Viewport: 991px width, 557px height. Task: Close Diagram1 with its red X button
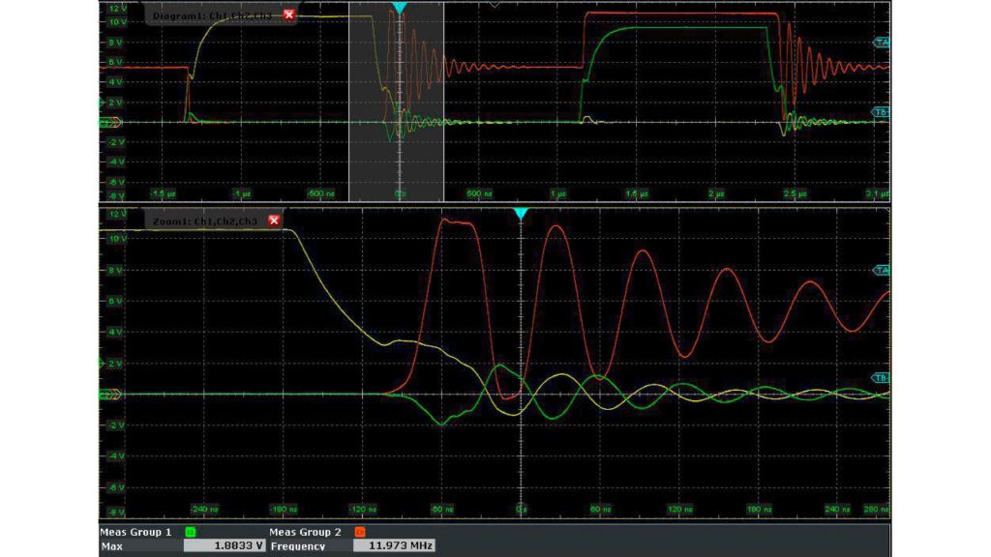coord(289,15)
